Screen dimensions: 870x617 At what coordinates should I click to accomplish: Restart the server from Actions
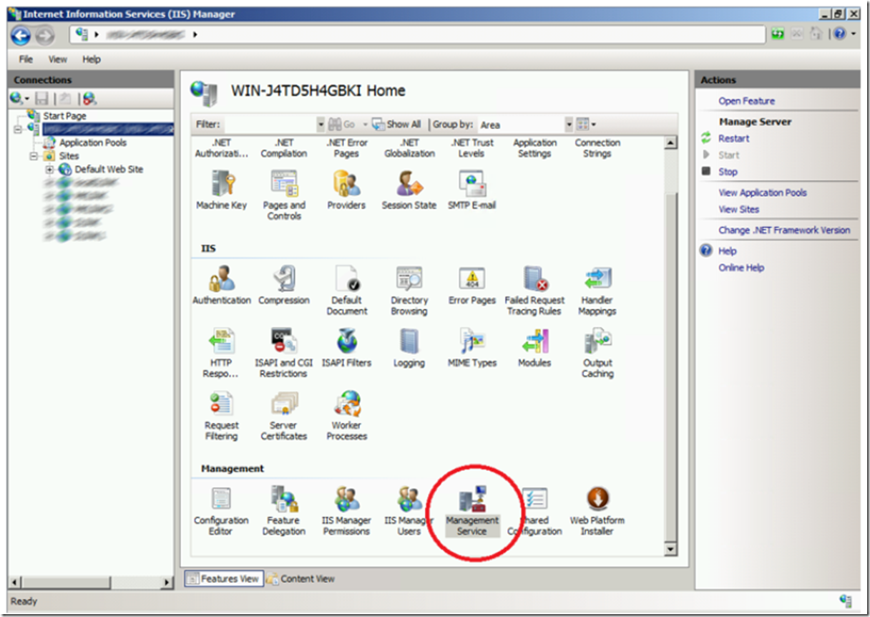(x=734, y=138)
